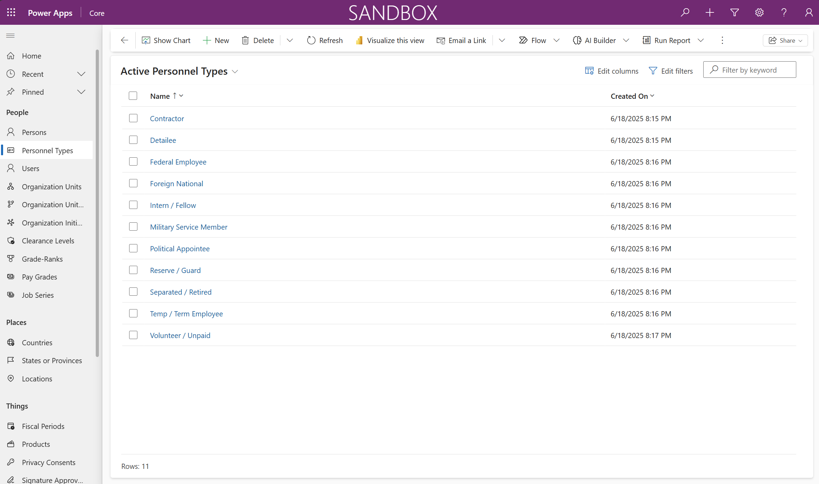This screenshot has width=819, height=484.
Task: Check the Contractor row checkbox
Action: [x=133, y=118]
